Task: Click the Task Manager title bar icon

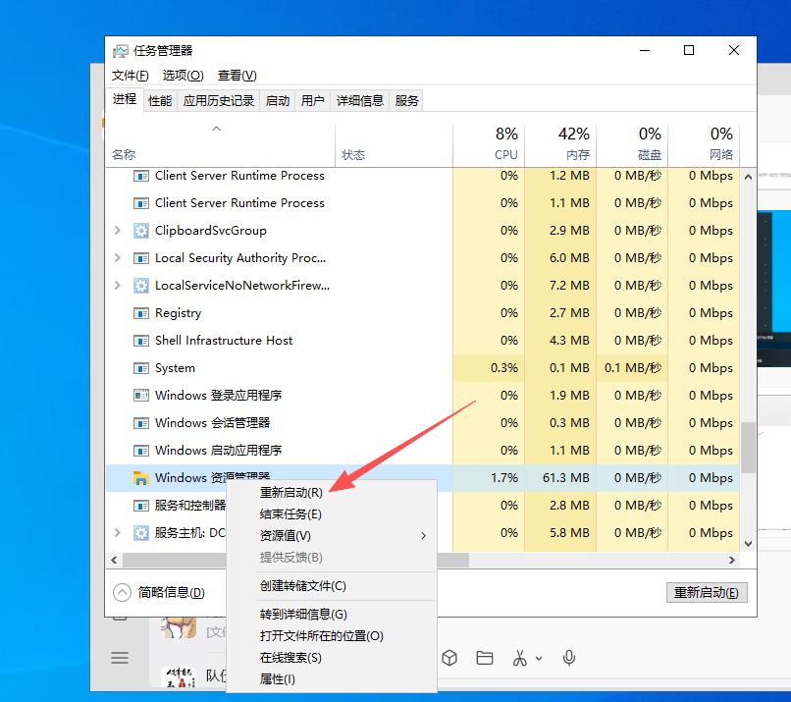Action: point(121,51)
